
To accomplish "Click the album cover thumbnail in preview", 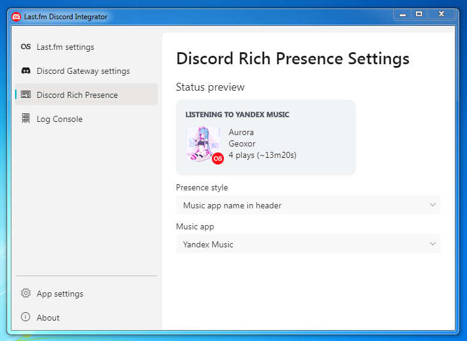I will tap(203, 144).
